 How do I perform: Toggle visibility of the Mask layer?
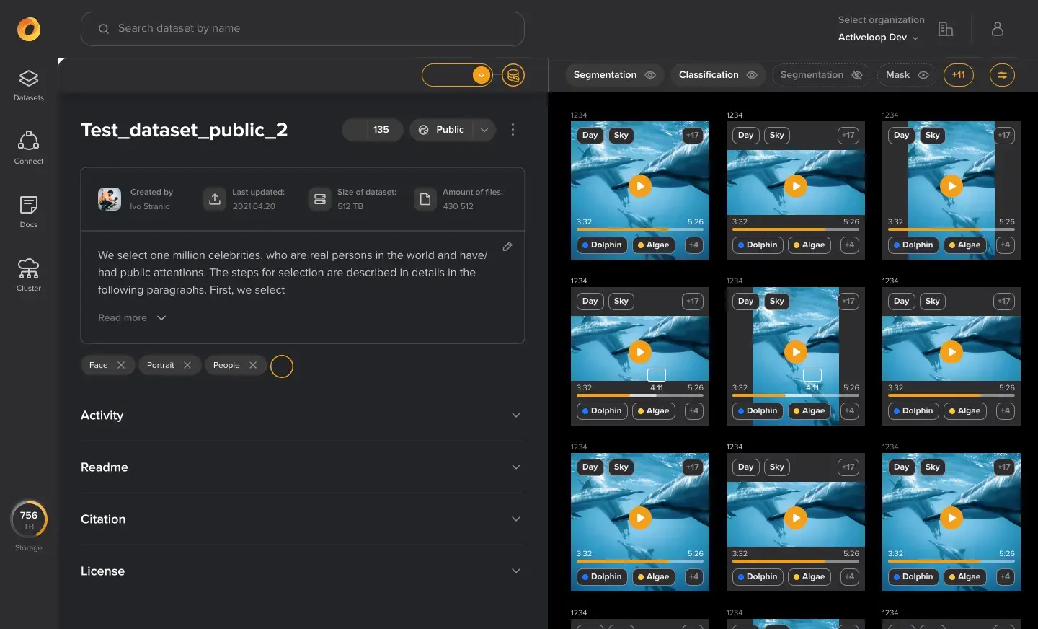point(923,75)
